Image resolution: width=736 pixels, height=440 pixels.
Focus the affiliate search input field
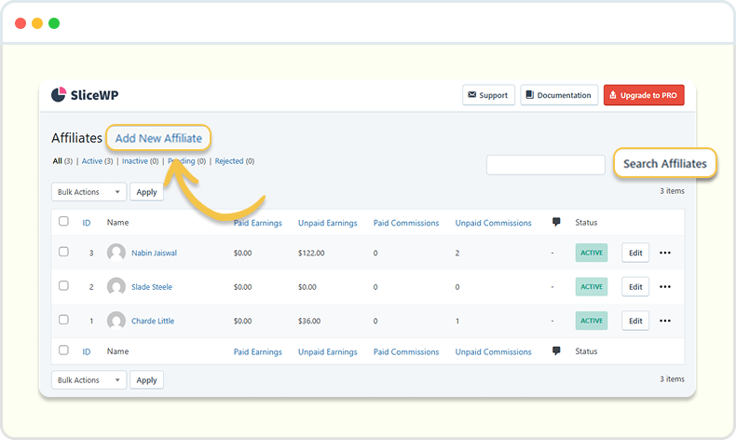coord(545,165)
